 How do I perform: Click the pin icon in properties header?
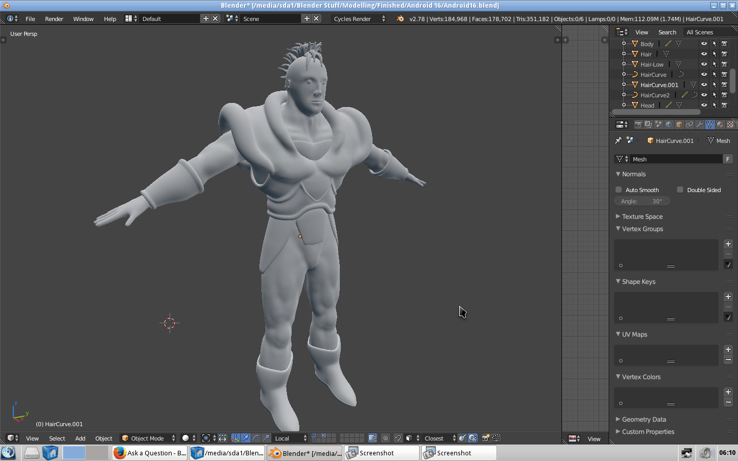tap(618, 140)
